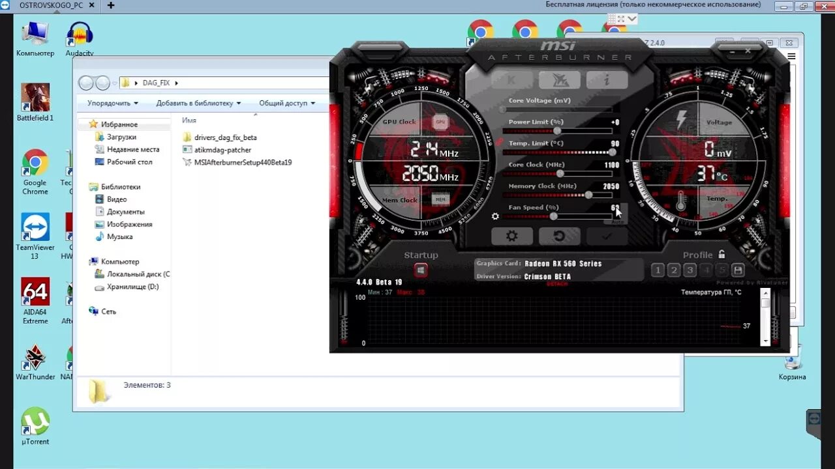Open the Kombustor K button in Afterburner
This screenshot has width=835, height=469.
point(511,80)
